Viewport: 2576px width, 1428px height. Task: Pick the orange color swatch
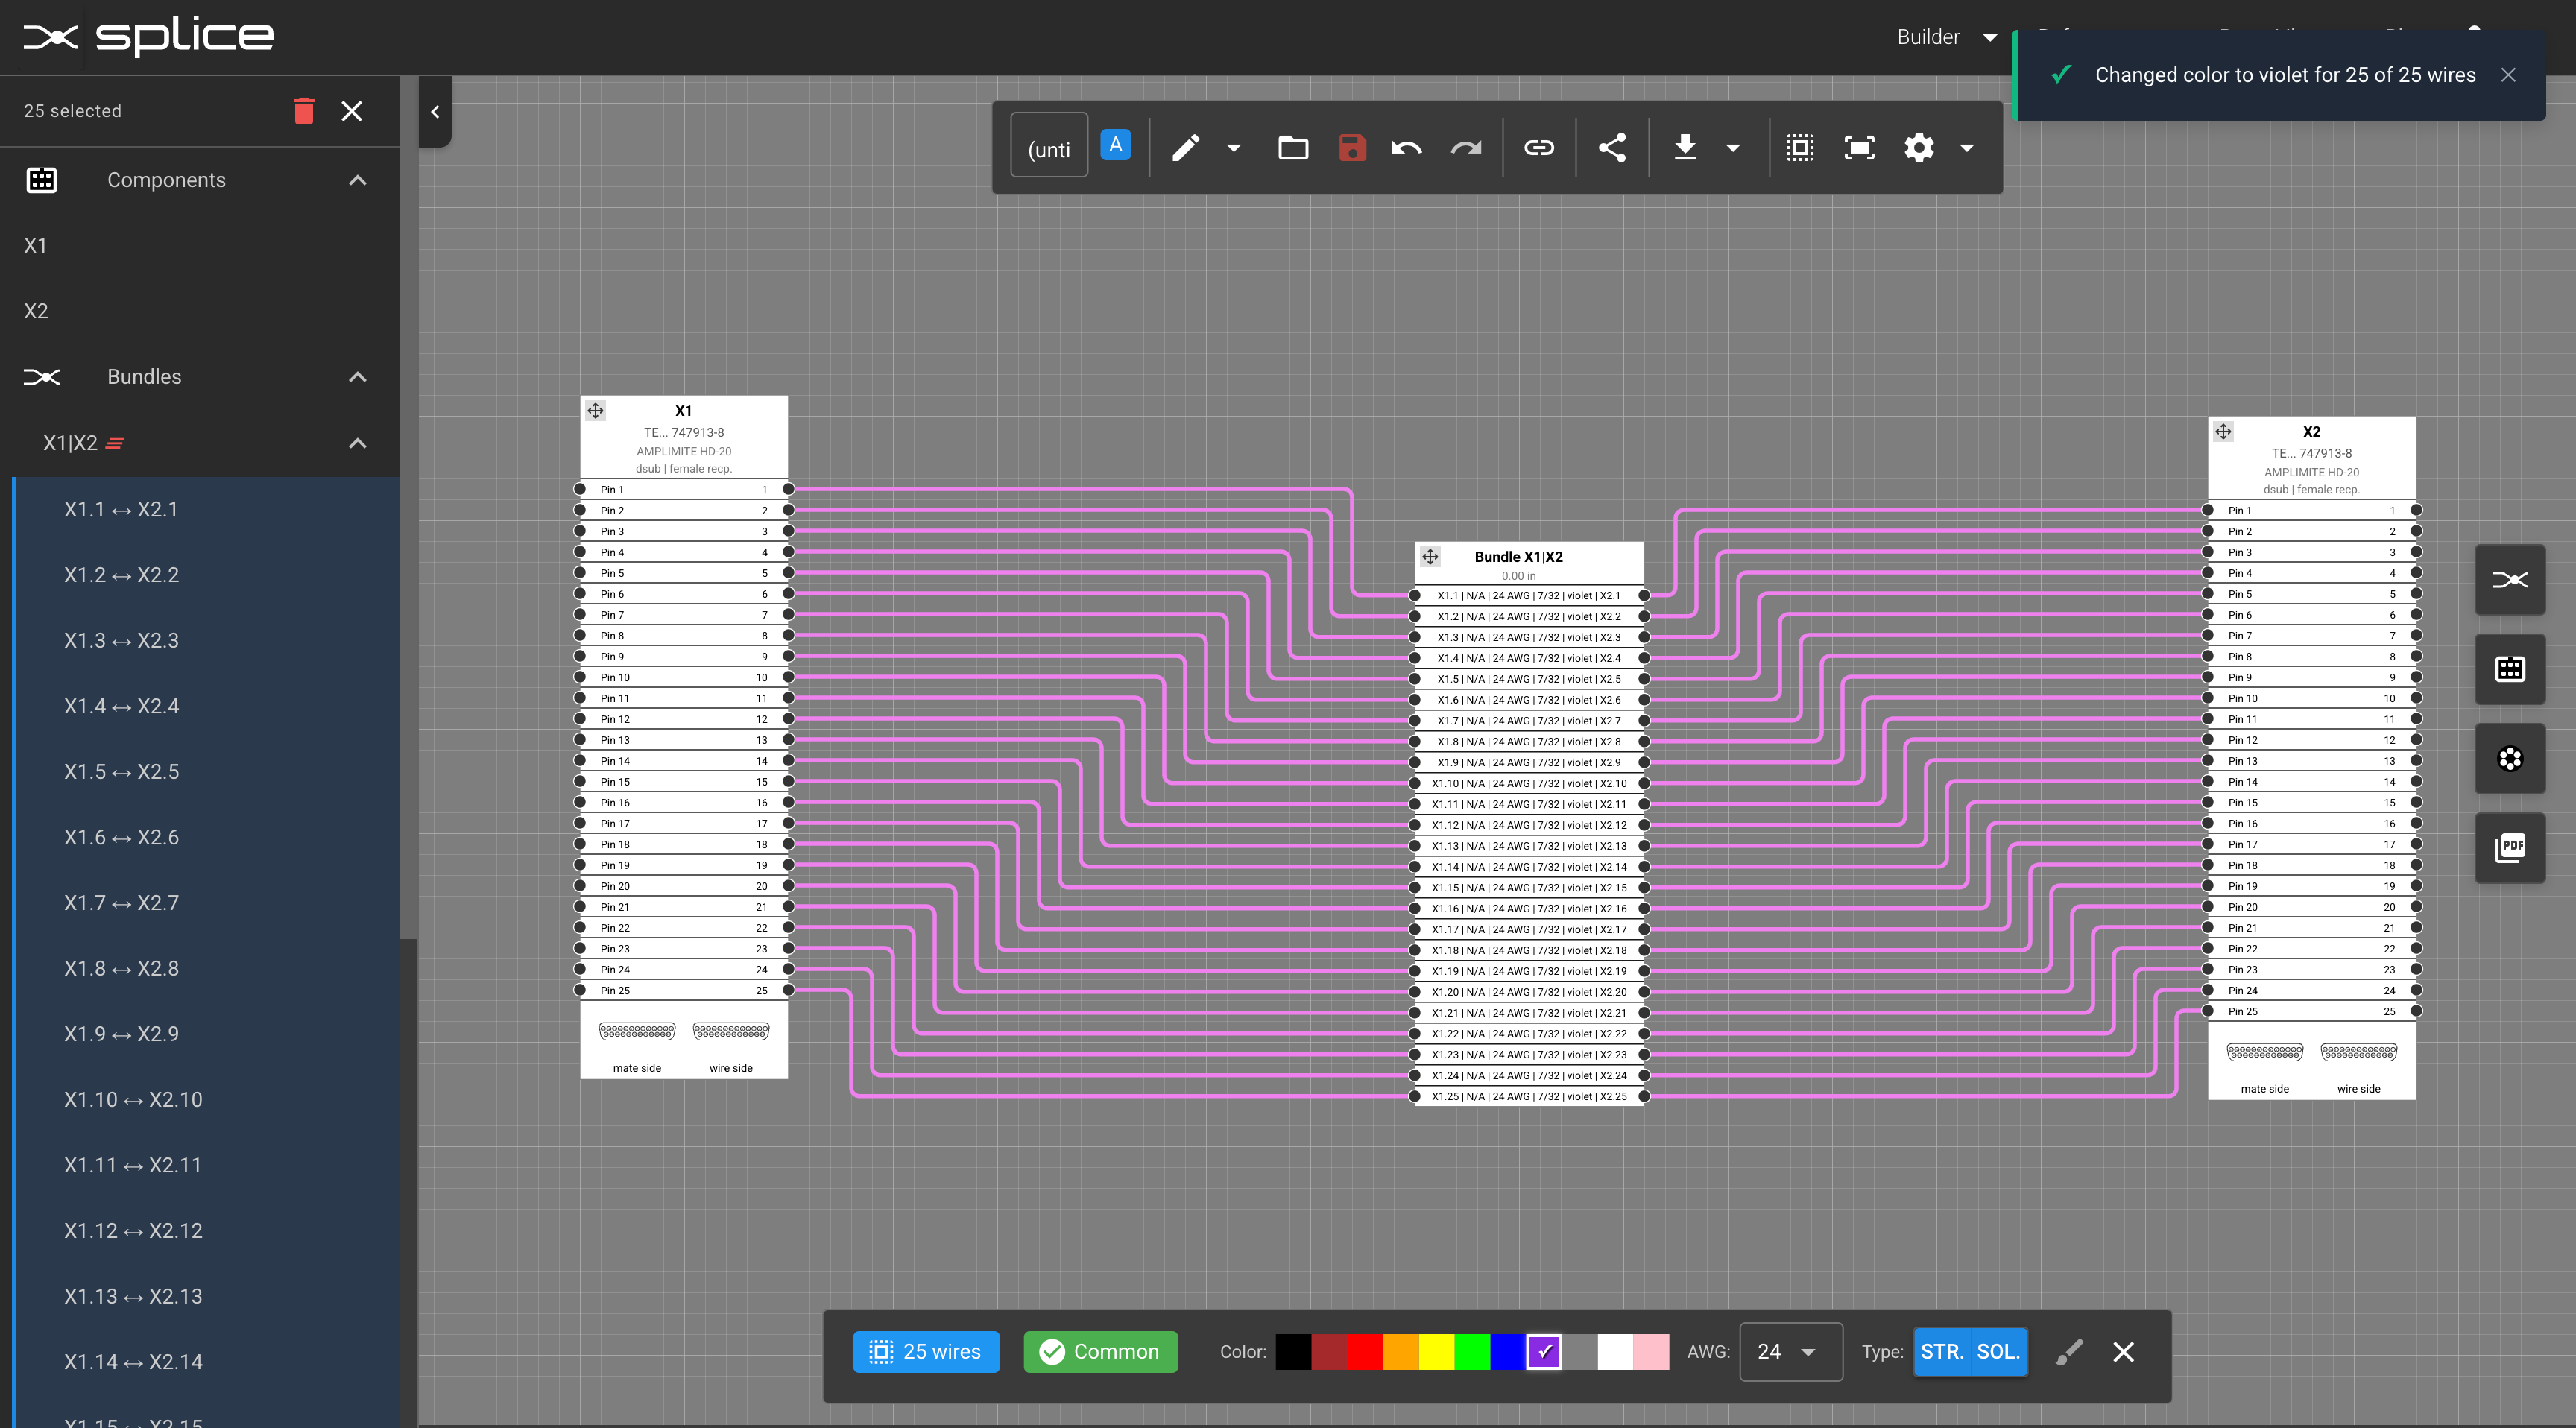pyautogui.click(x=1400, y=1352)
